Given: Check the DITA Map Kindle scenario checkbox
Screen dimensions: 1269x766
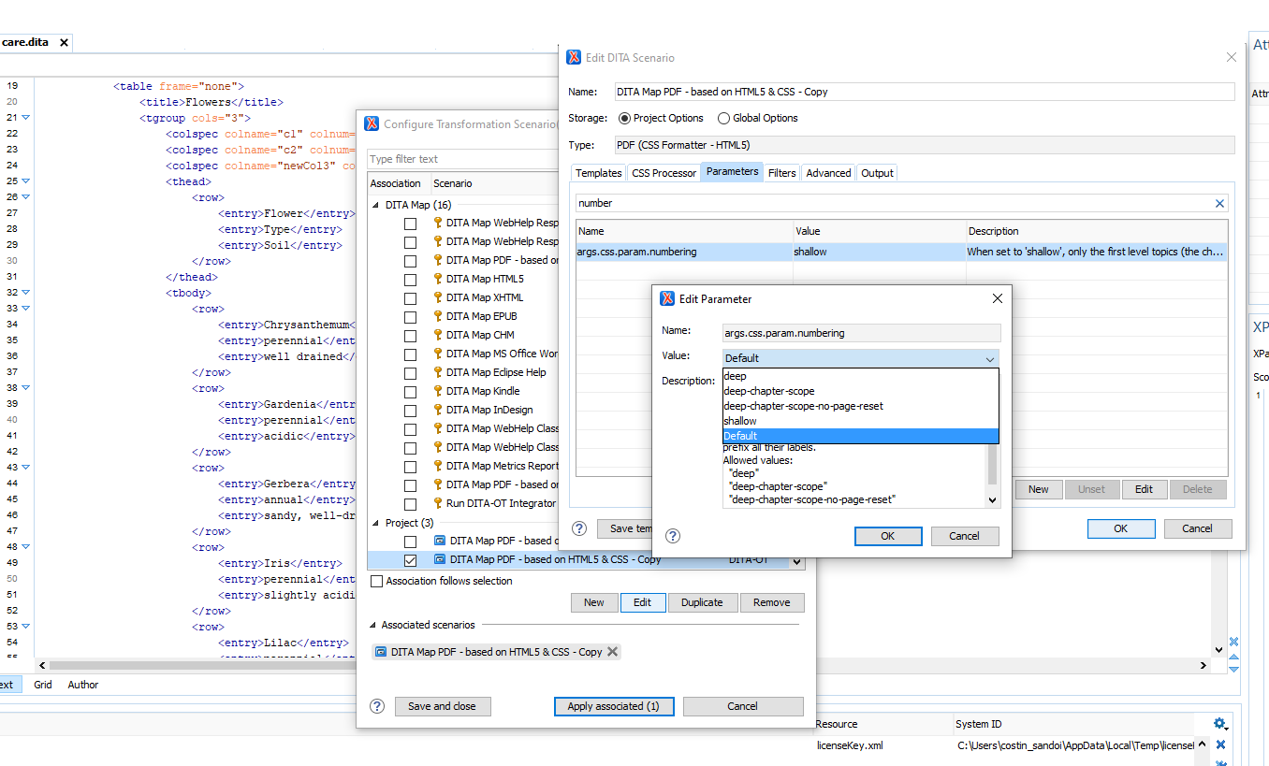Looking at the screenshot, I should pyautogui.click(x=410, y=392).
